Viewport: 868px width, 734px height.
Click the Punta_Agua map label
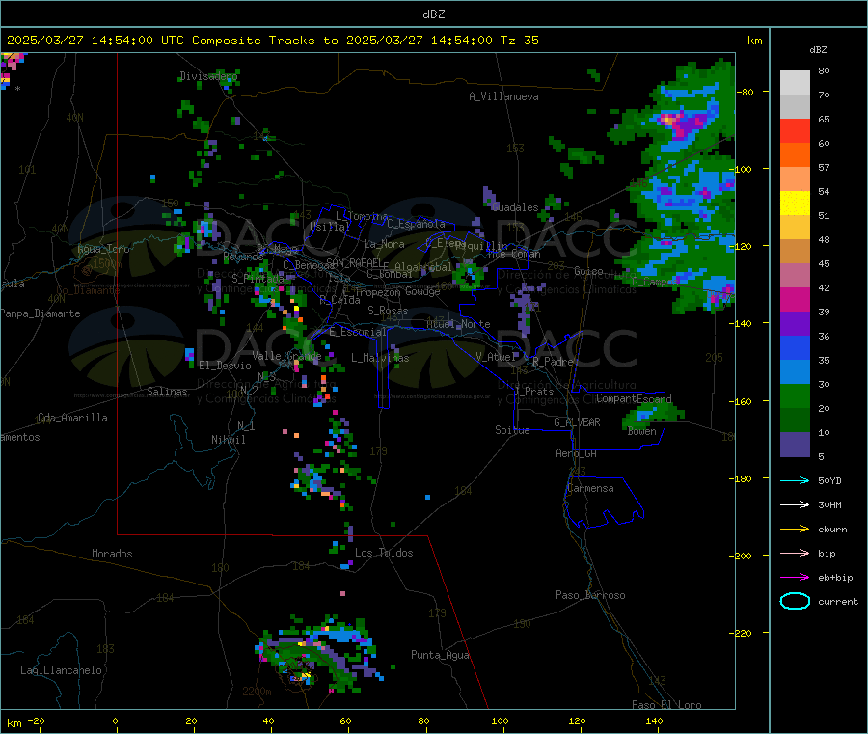coord(440,655)
